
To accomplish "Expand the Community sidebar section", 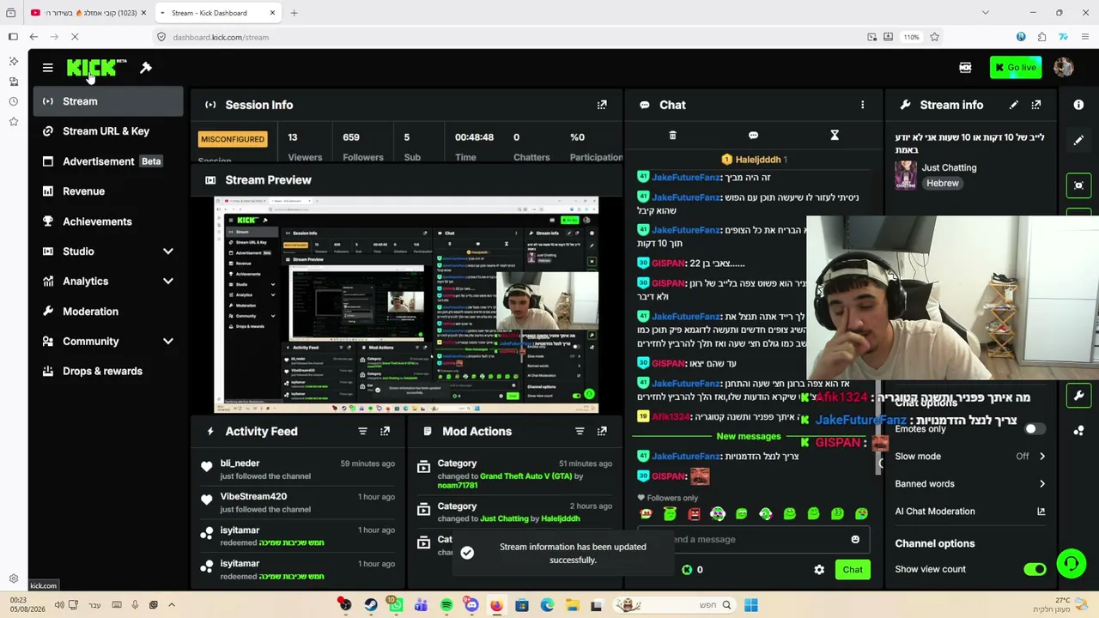I will [168, 342].
